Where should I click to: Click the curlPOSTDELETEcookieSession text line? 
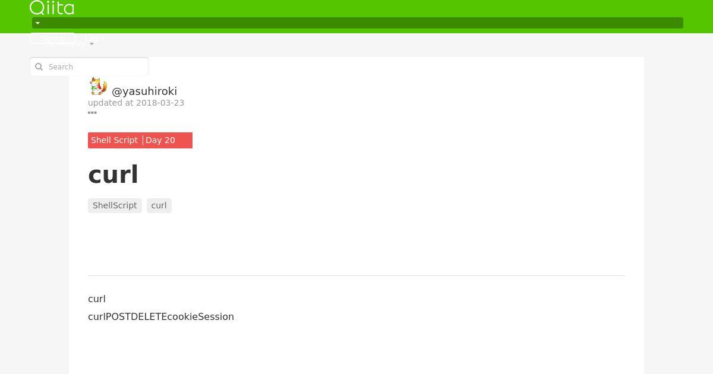(161, 316)
